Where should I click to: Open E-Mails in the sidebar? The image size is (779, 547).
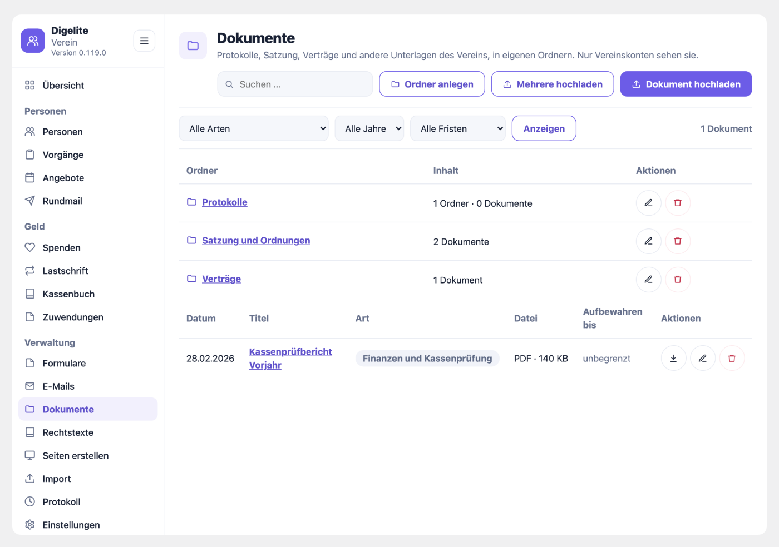point(88,386)
